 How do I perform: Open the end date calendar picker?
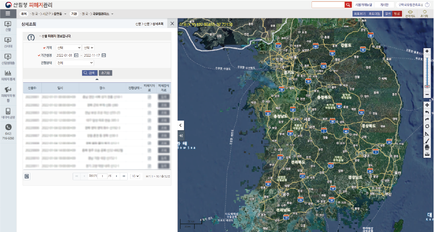click(x=104, y=55)
